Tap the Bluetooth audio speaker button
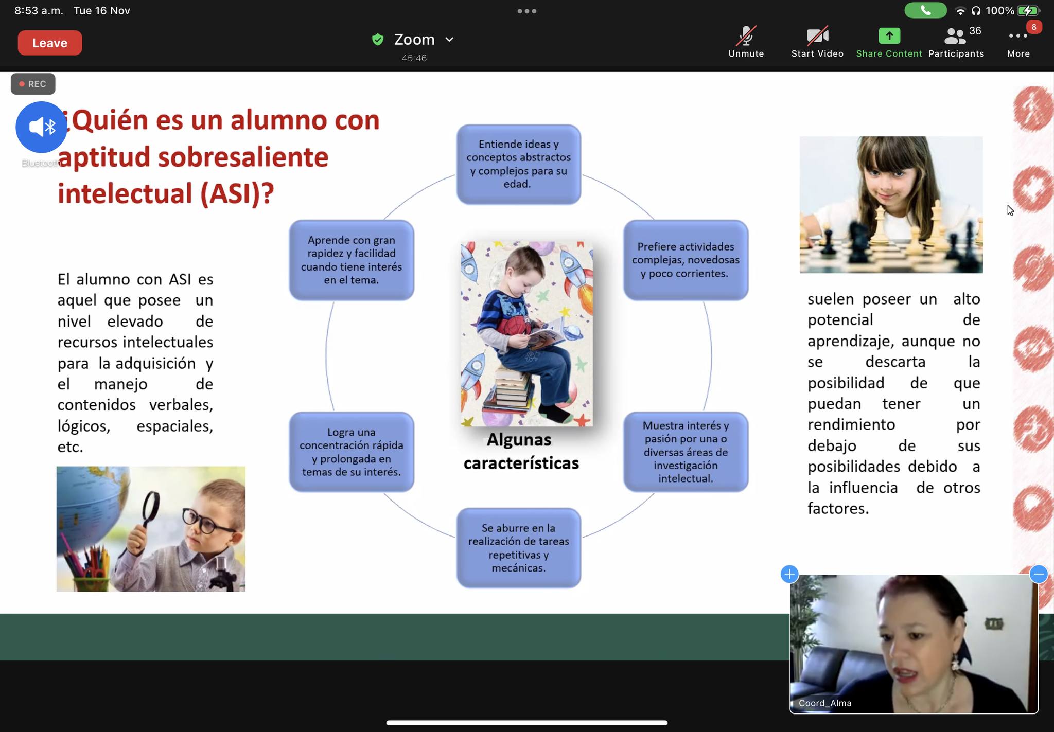This screenshot has height=732, width=1054. pos(42,127)
